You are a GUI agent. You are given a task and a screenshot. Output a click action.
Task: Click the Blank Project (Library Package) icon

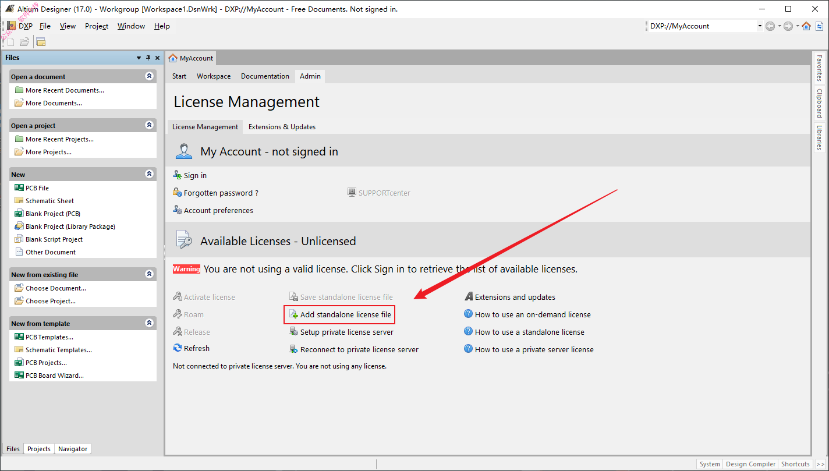[x=19, y=226]
